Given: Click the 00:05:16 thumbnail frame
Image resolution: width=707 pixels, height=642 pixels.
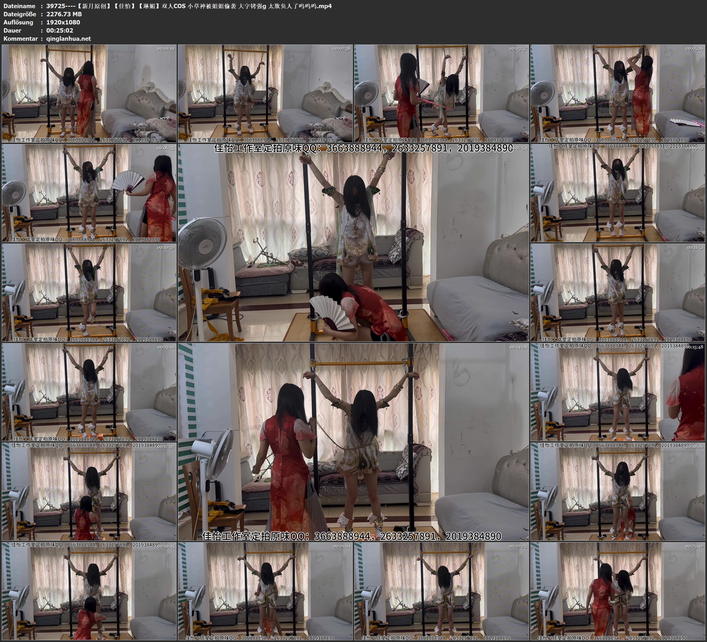Looking at the screenshot, I should coord(618,94).
